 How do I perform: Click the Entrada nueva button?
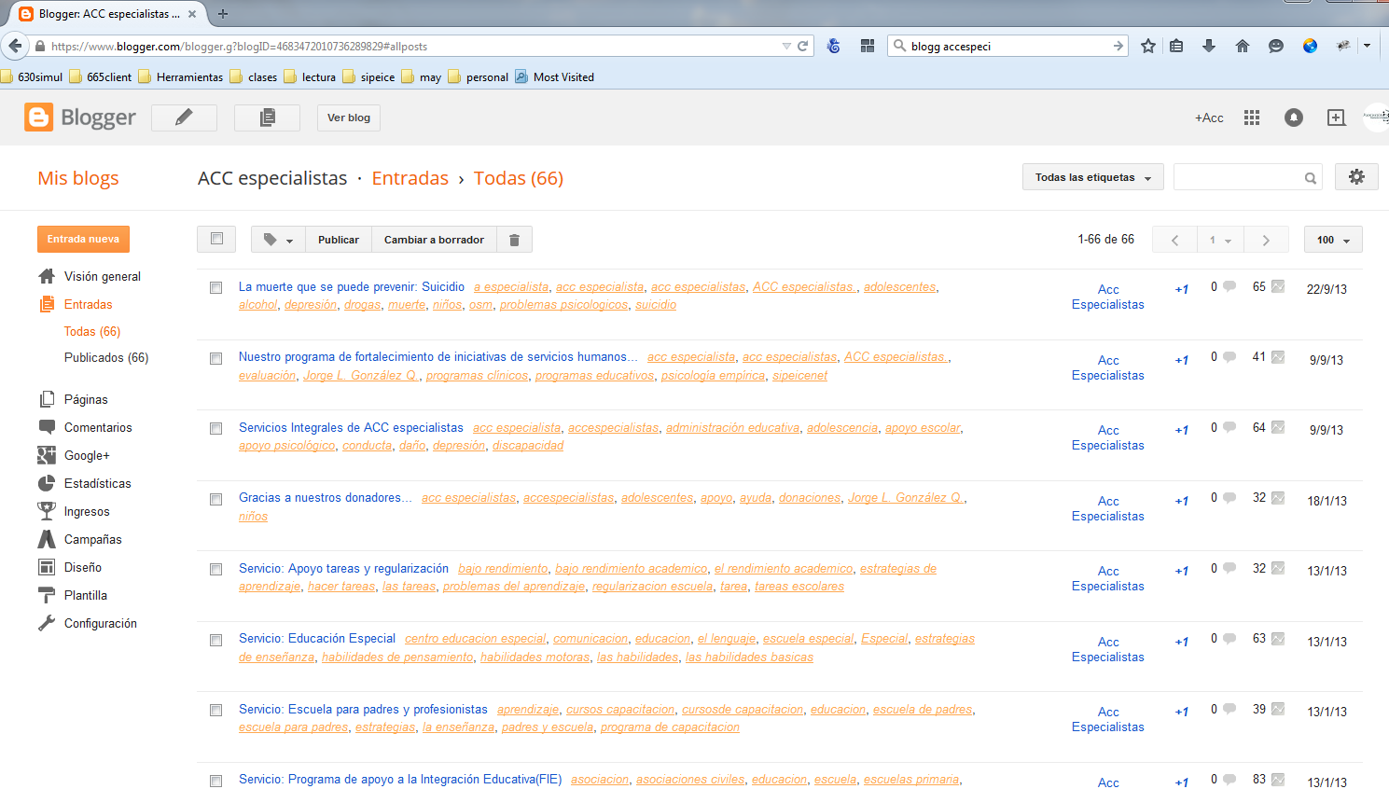click(83, 239)
